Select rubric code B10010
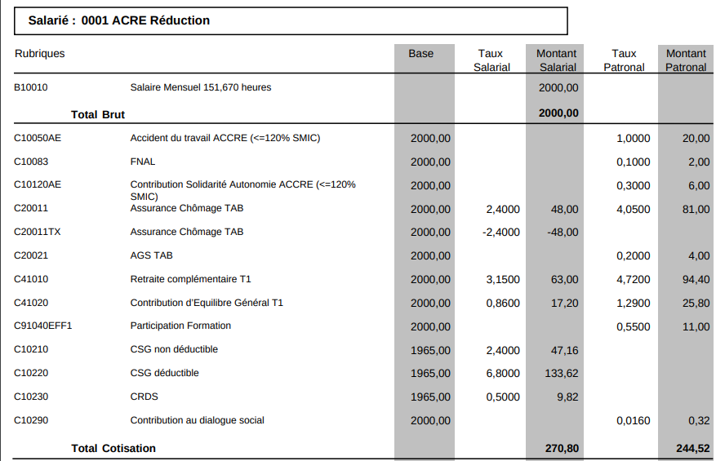Image resolution: width=716 pixels, height=461 pixels. coord(30,87)
